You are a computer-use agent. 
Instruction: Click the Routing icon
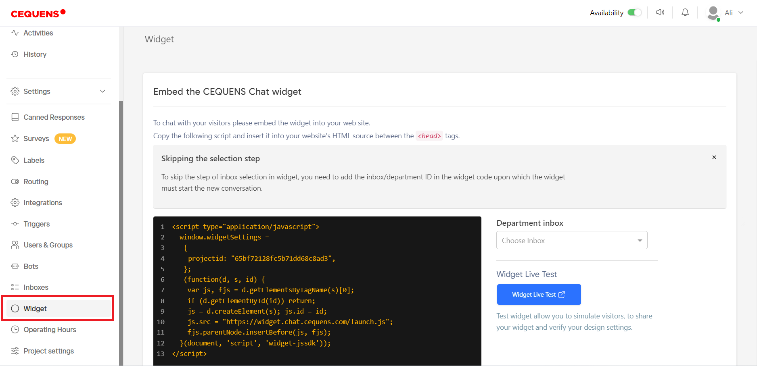pos(15,181)
